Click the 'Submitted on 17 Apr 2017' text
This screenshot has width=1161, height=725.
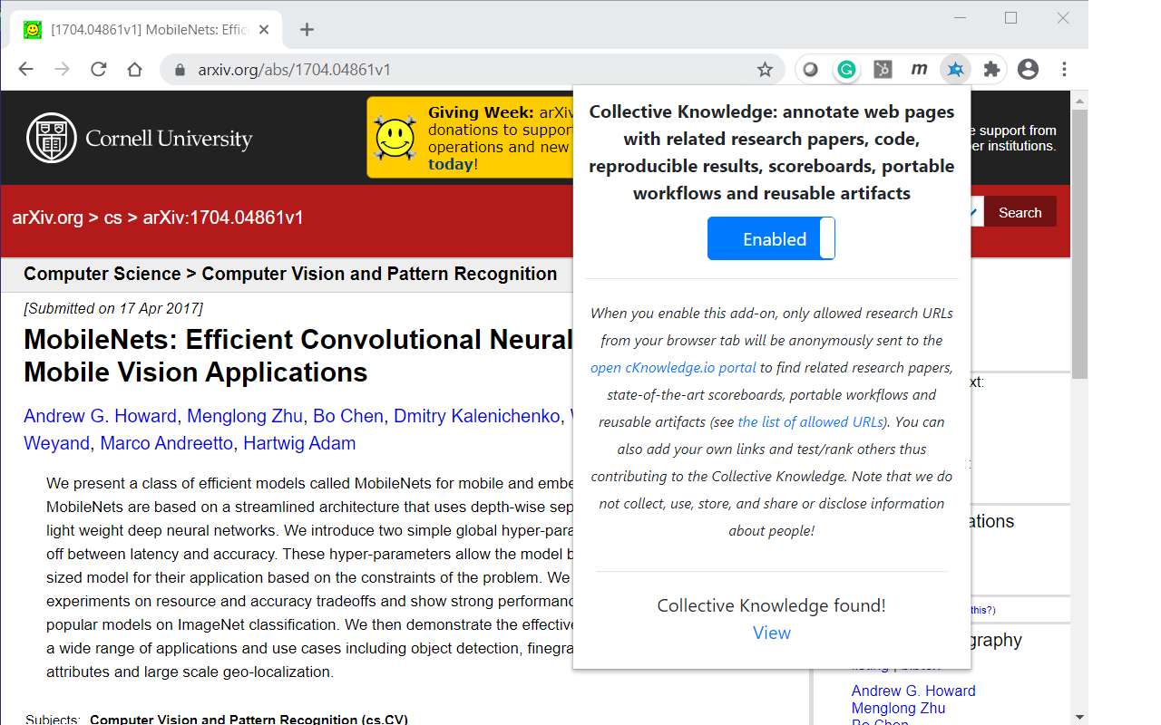113,308
